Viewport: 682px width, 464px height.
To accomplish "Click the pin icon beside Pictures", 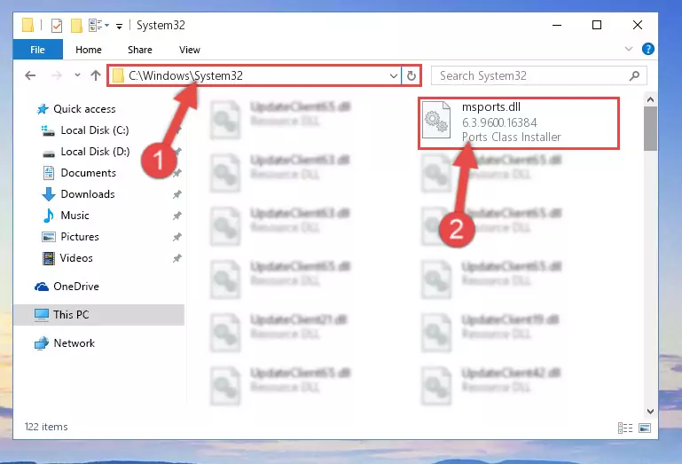I will [x=177, y=237].
